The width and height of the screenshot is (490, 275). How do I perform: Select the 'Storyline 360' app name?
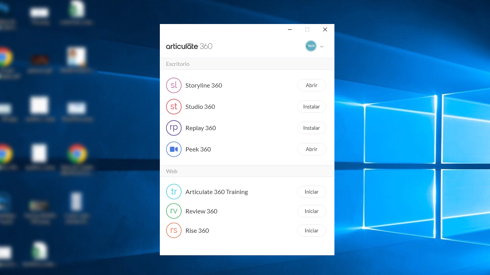click(x=204, y=85)
